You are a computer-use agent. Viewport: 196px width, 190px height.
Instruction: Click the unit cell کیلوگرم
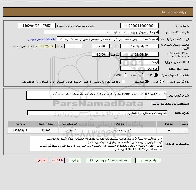point(71,130)
